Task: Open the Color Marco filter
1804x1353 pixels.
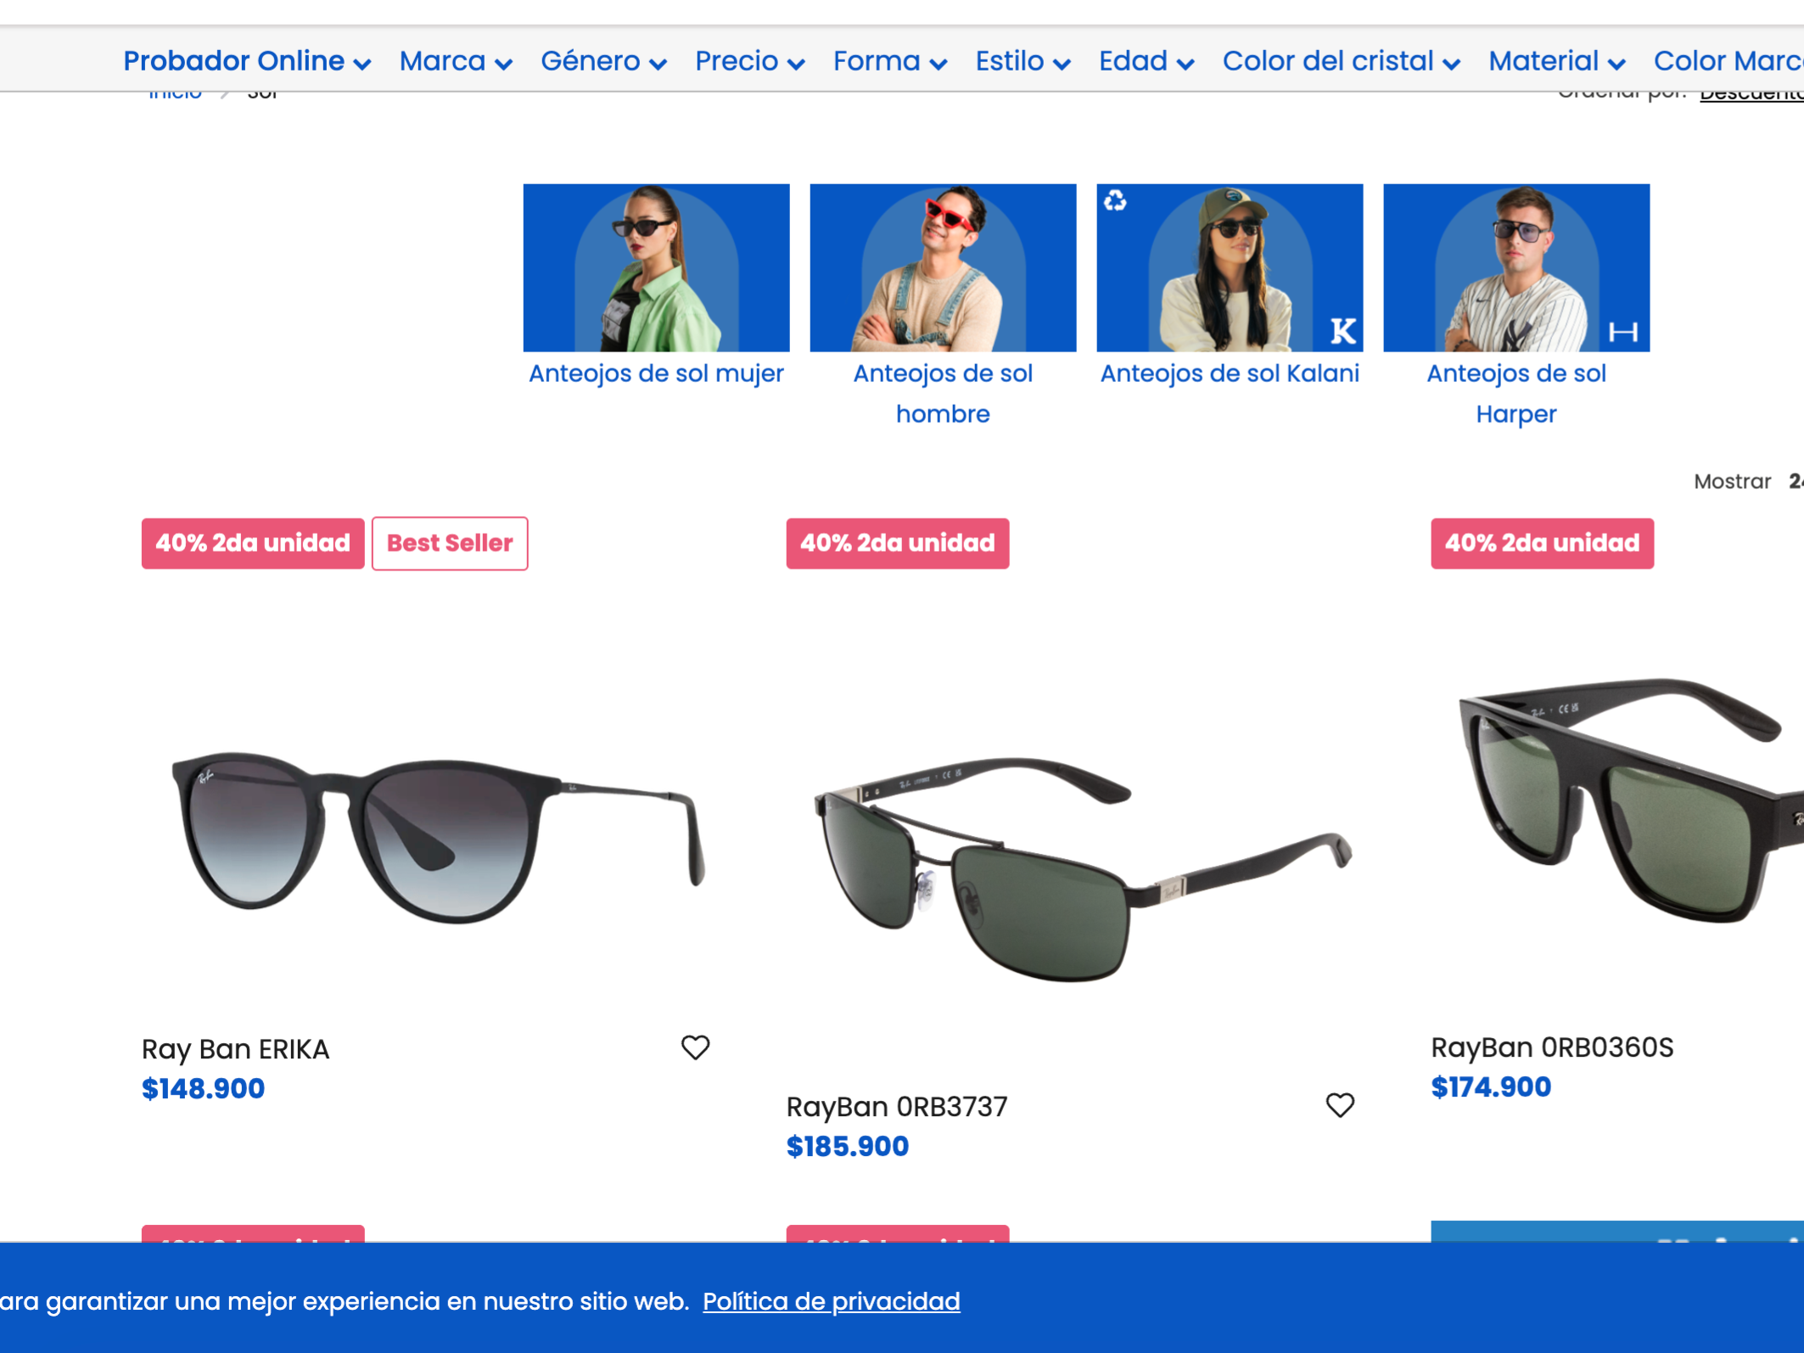Action: pos(1728,61)
